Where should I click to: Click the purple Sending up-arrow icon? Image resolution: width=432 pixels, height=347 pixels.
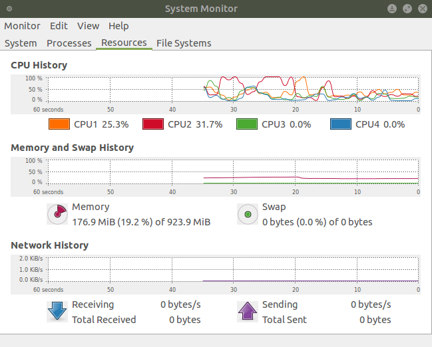[x=248, y=312]
